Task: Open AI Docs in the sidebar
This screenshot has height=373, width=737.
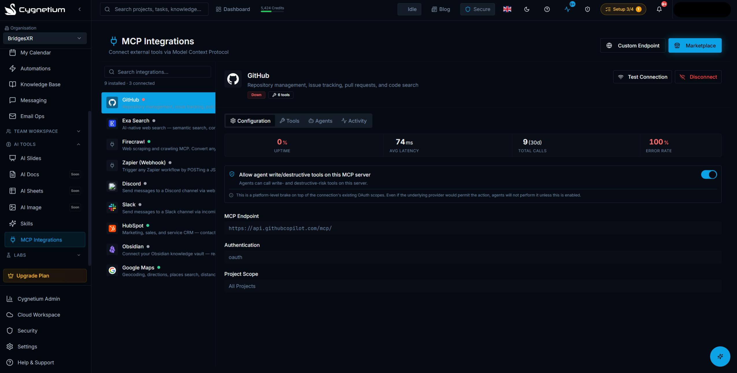Action: [x=45, y=174]
